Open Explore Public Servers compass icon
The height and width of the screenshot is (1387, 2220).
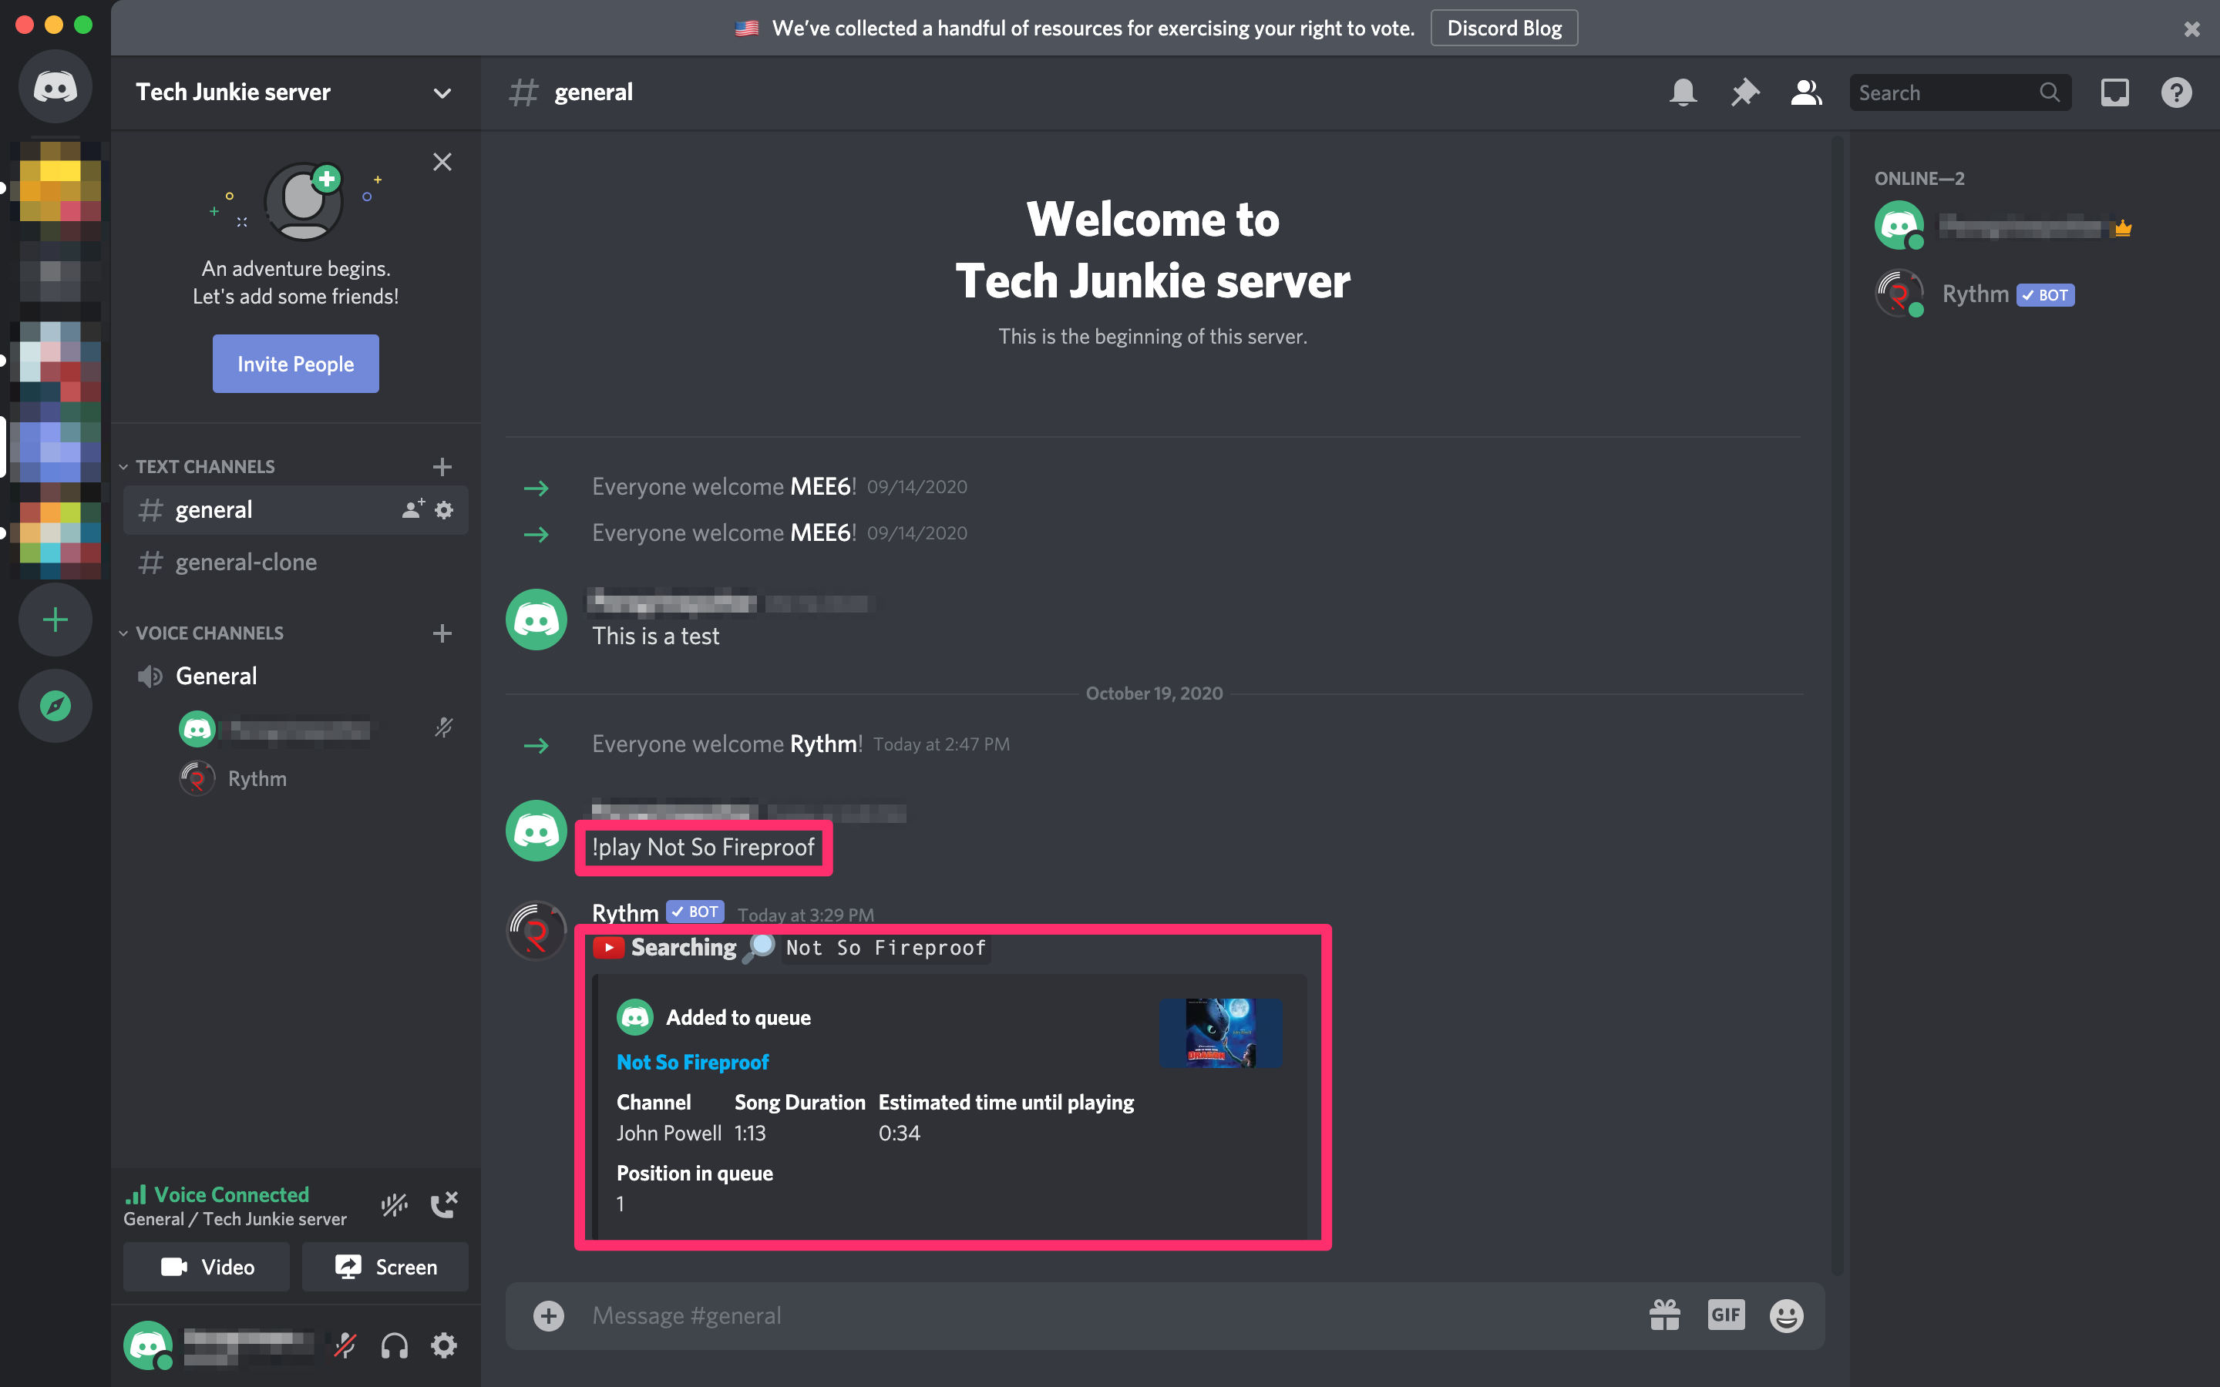[55, 707]
